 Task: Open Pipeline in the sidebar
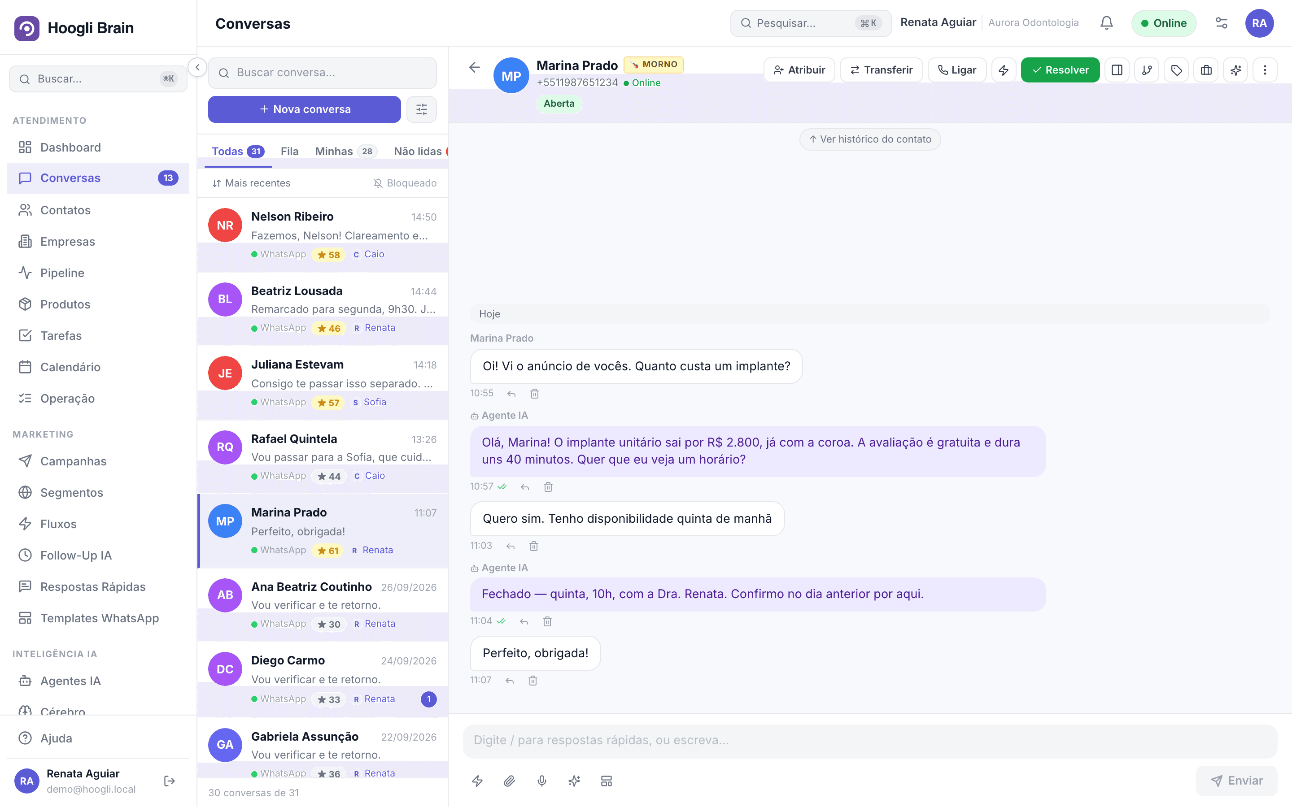98,273
